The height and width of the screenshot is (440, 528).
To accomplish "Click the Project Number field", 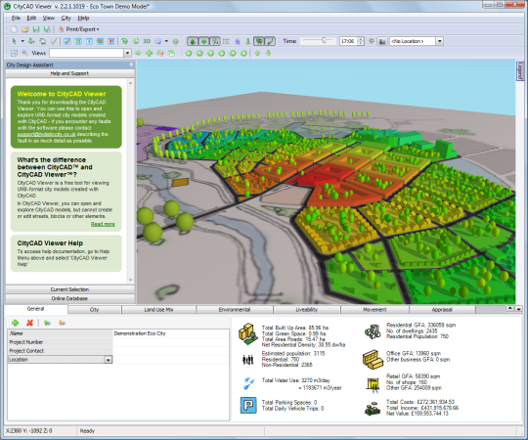I will (x=171, y=342).
